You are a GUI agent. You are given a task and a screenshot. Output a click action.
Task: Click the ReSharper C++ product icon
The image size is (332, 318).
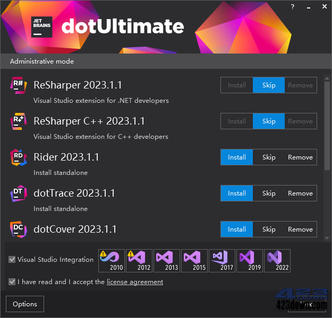pyautogui.click(x=19, y=121)
